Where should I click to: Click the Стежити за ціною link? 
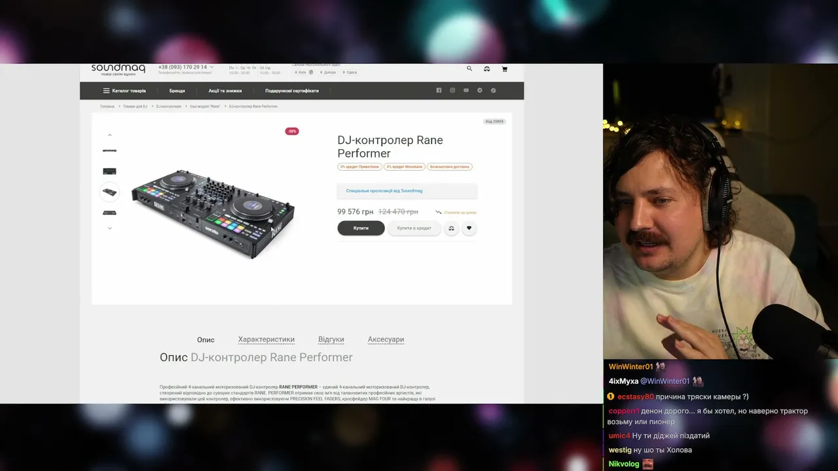(x=460, y=213)
